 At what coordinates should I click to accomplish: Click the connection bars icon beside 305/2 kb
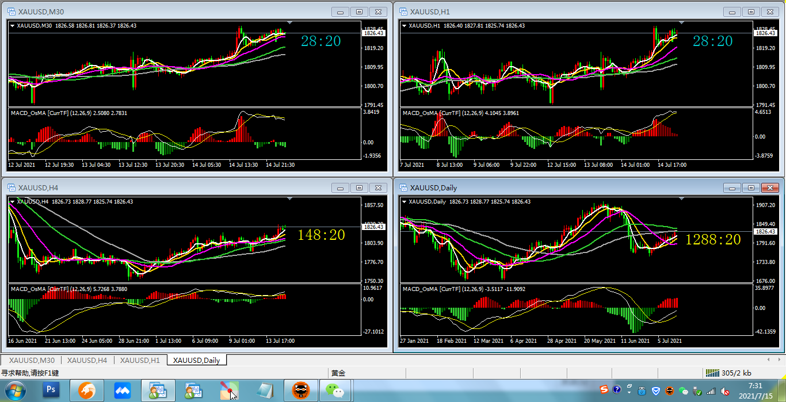pos(713,373)
